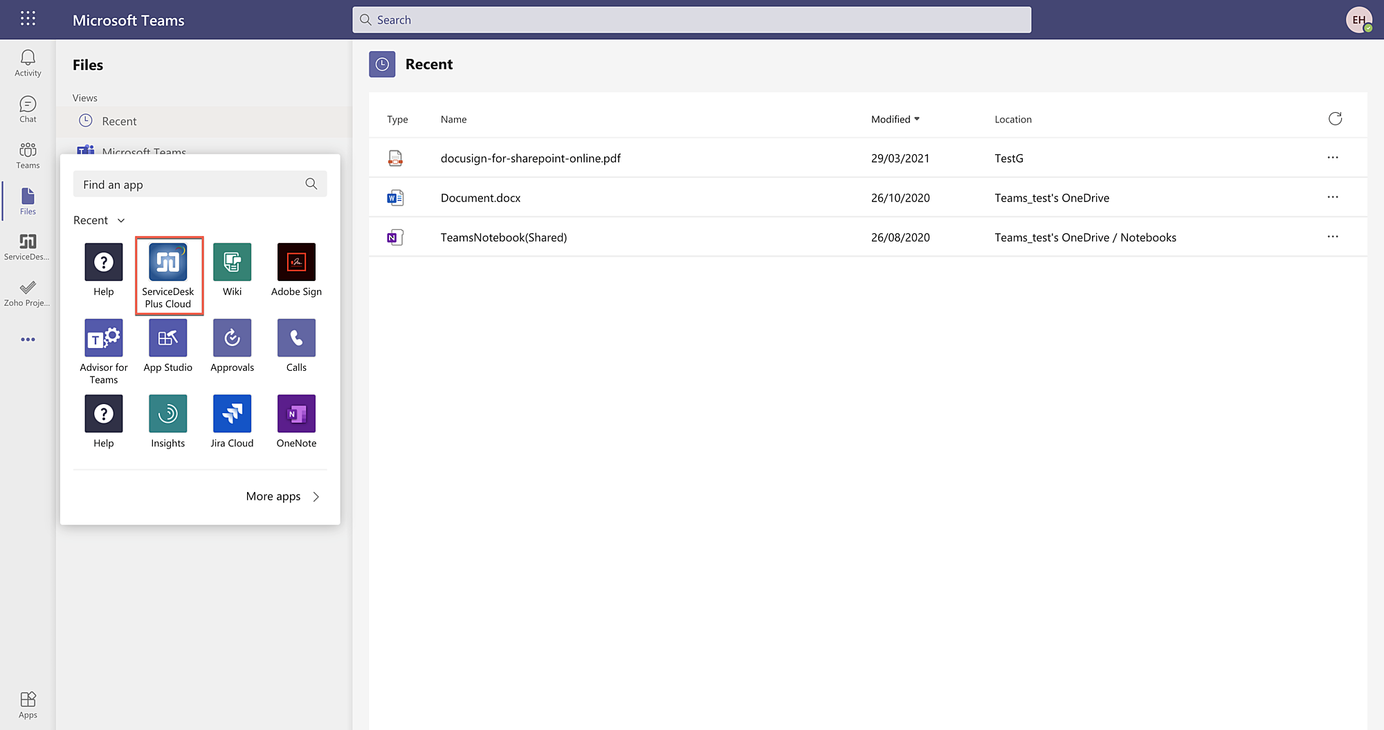Click 26/10/2020 modified date

pyautogui.click(x=900, y=198)
